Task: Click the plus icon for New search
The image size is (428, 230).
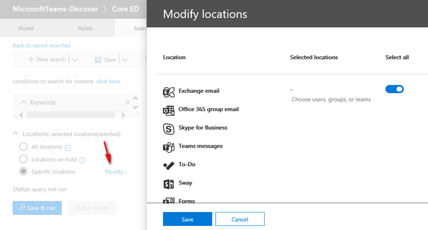Action: point(31,59)
